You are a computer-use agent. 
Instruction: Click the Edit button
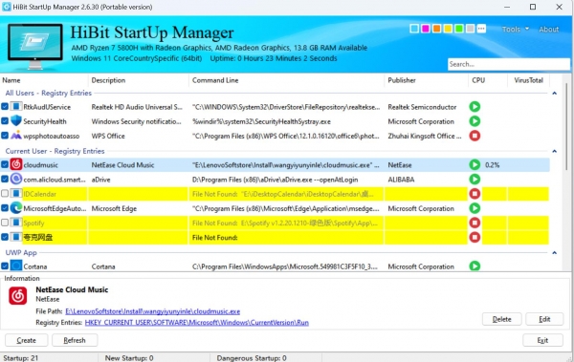tap(544, 319)
